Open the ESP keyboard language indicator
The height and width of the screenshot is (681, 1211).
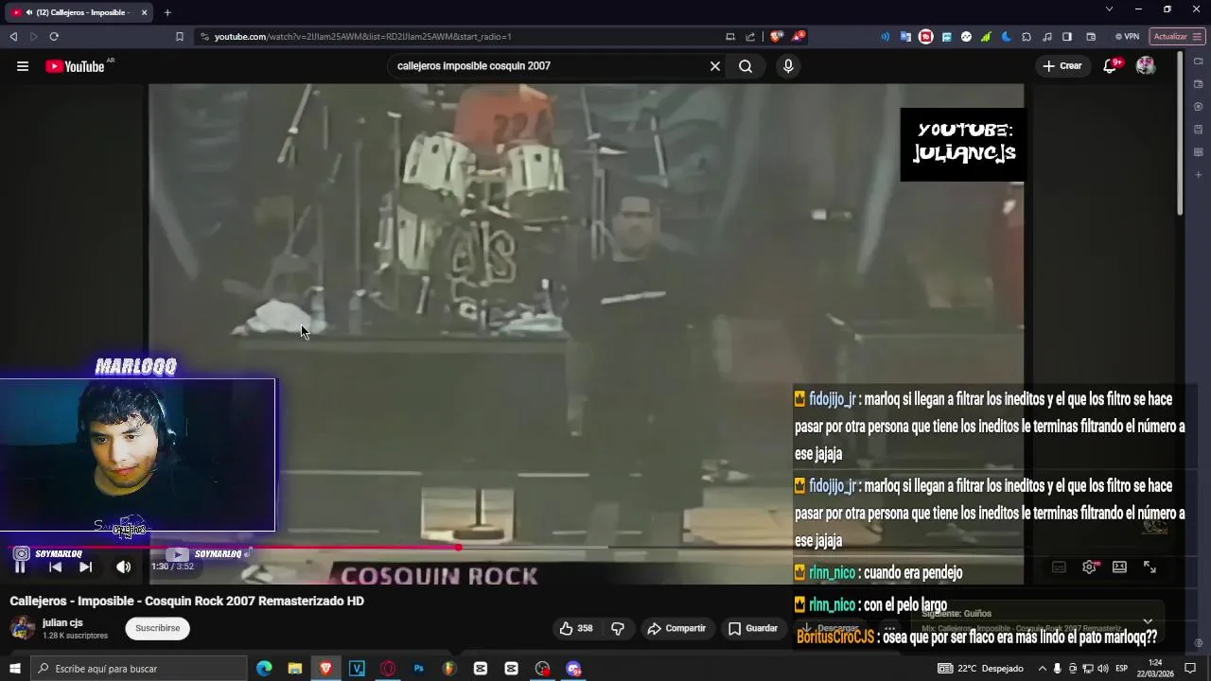pos(1122,669)
